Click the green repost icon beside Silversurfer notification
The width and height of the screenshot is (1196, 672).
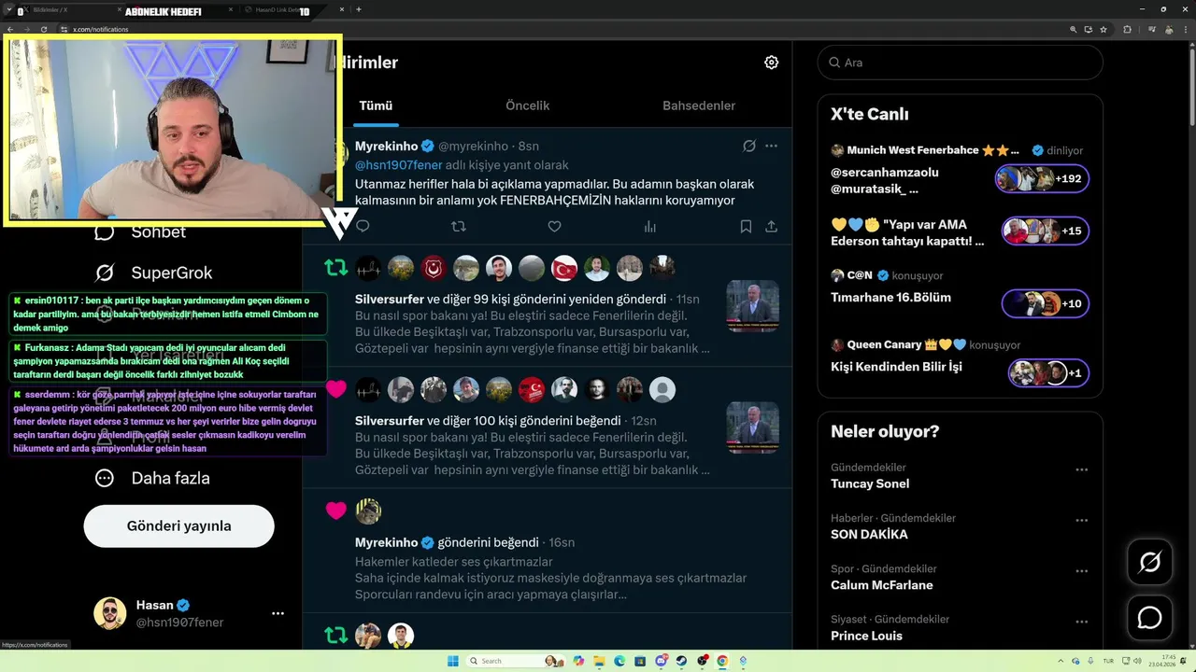[x=335, y=268]
